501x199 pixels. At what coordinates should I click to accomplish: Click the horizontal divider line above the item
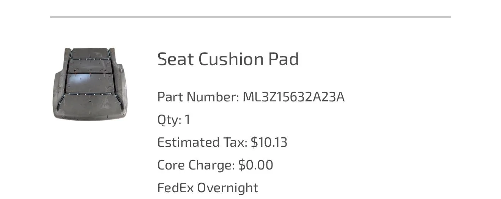click(250, 17)
